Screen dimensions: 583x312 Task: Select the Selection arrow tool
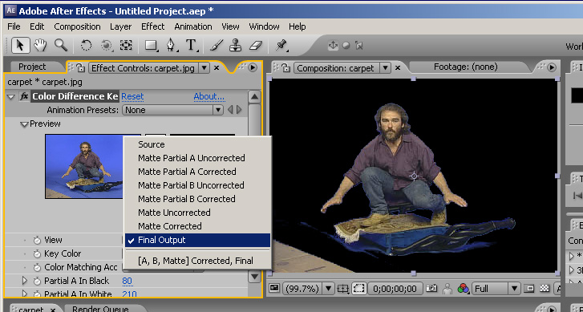click(x=20, y=46)
